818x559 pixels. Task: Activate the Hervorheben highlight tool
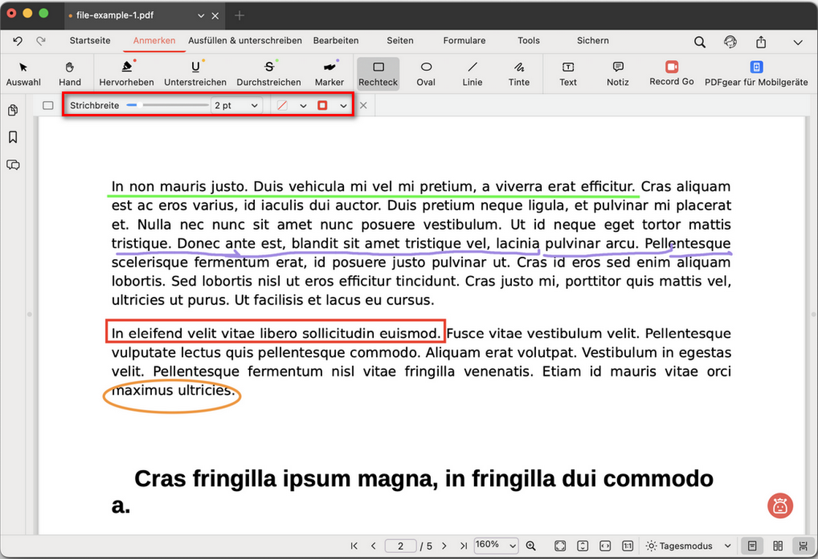click(x=126, y=72)
